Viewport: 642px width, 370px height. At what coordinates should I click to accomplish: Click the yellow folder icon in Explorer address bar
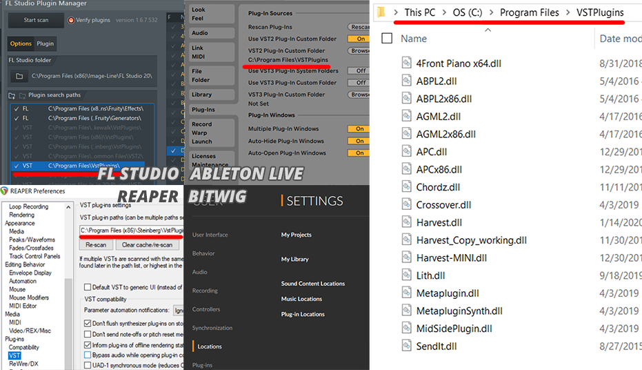[381, 12]
